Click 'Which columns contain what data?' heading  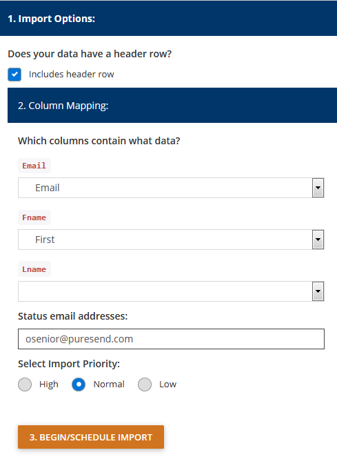99,141
